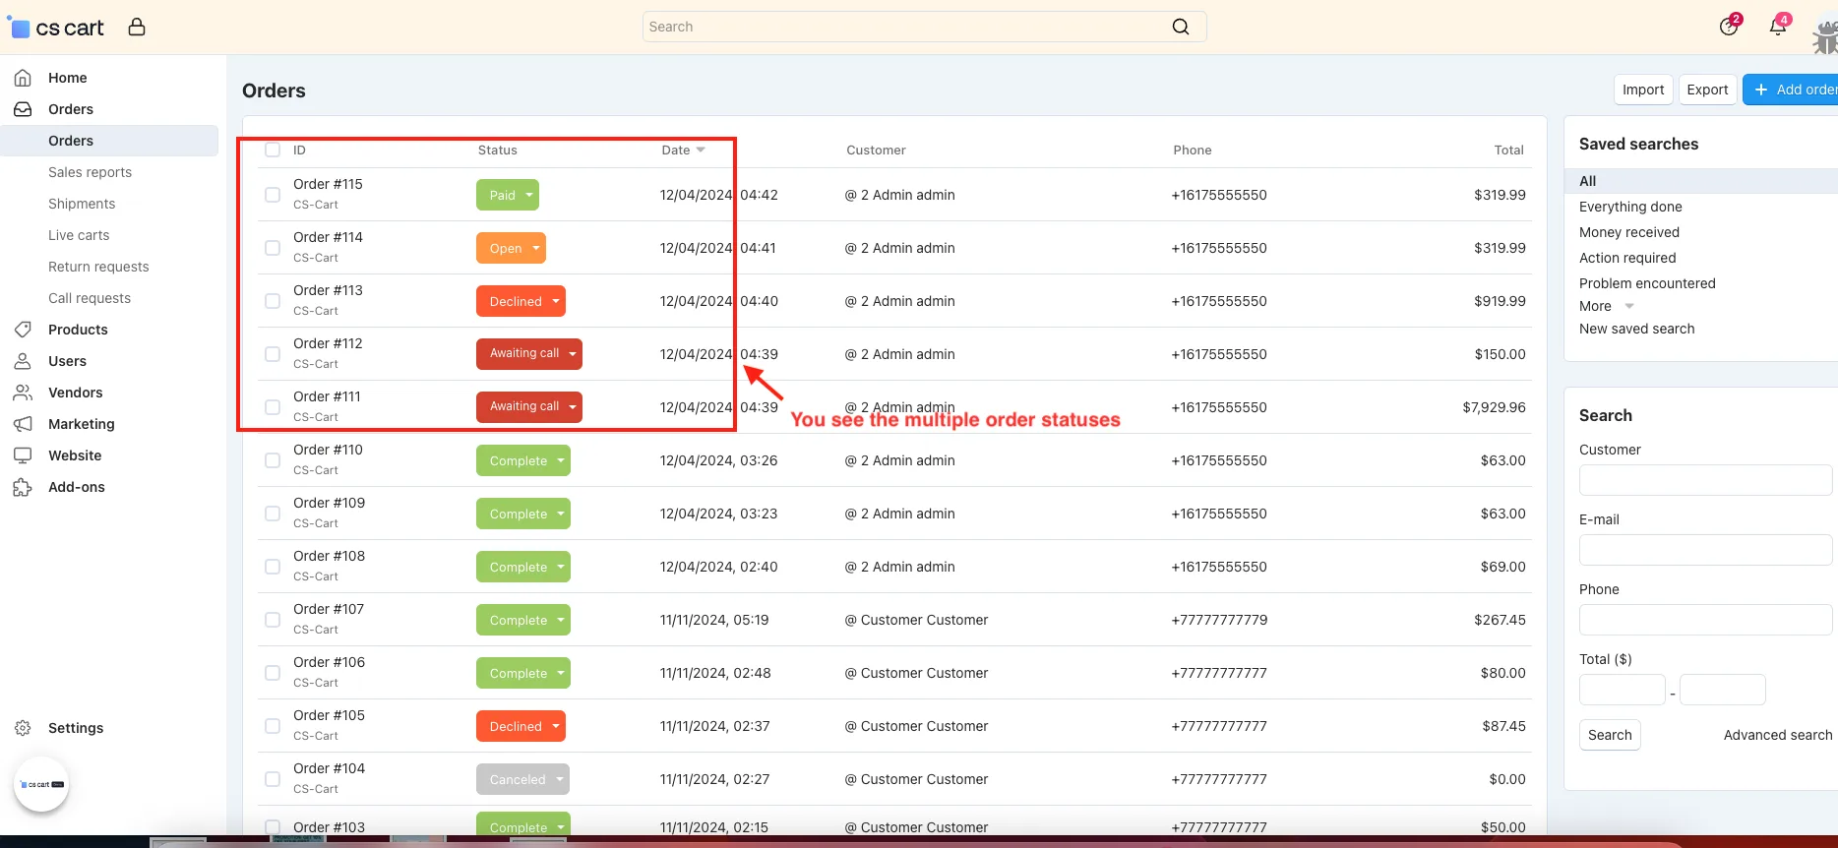Open Sales reports in the sidebar
1838x848 pixels.
[90, 172]
